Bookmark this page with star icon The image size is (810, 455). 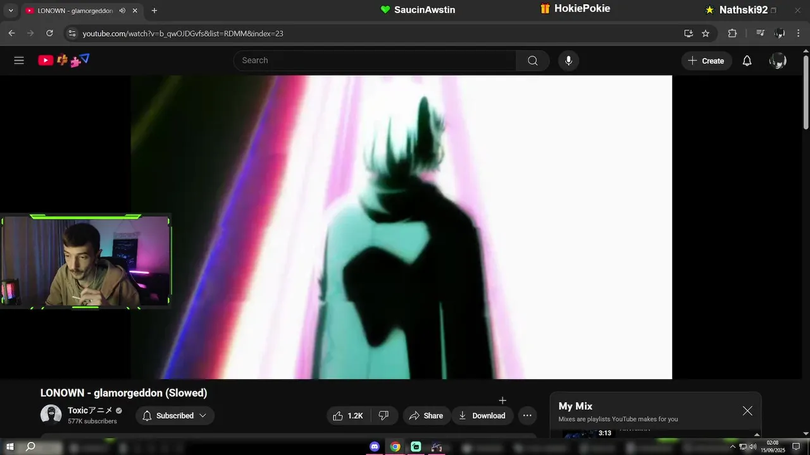pyautogui.click(x=706, y=33)
